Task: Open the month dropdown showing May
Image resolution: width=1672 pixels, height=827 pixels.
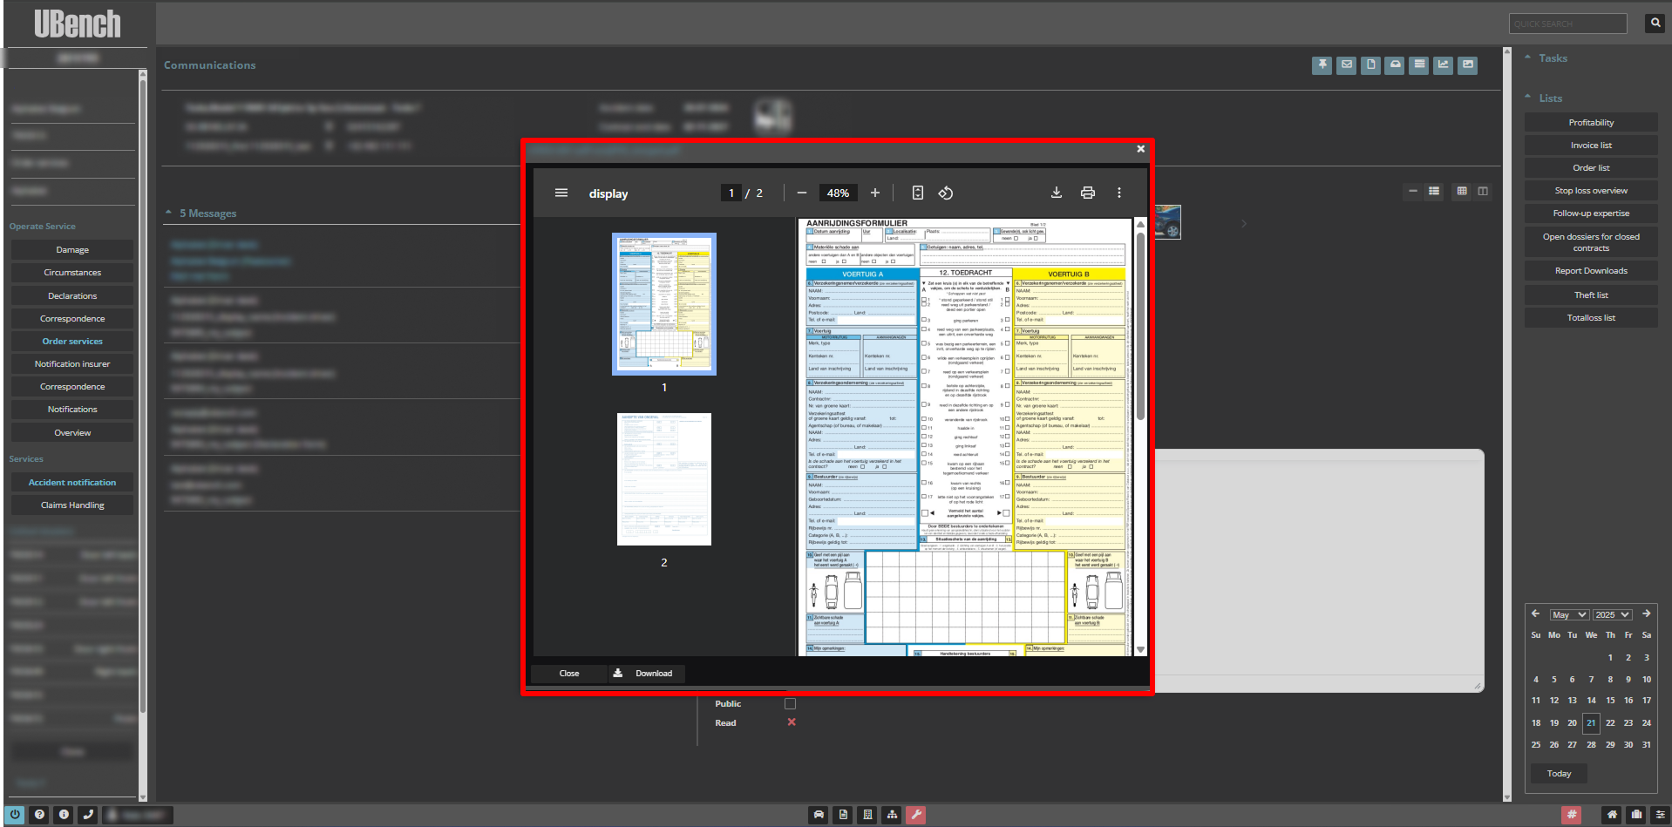Action: (x=1568, y=614)
